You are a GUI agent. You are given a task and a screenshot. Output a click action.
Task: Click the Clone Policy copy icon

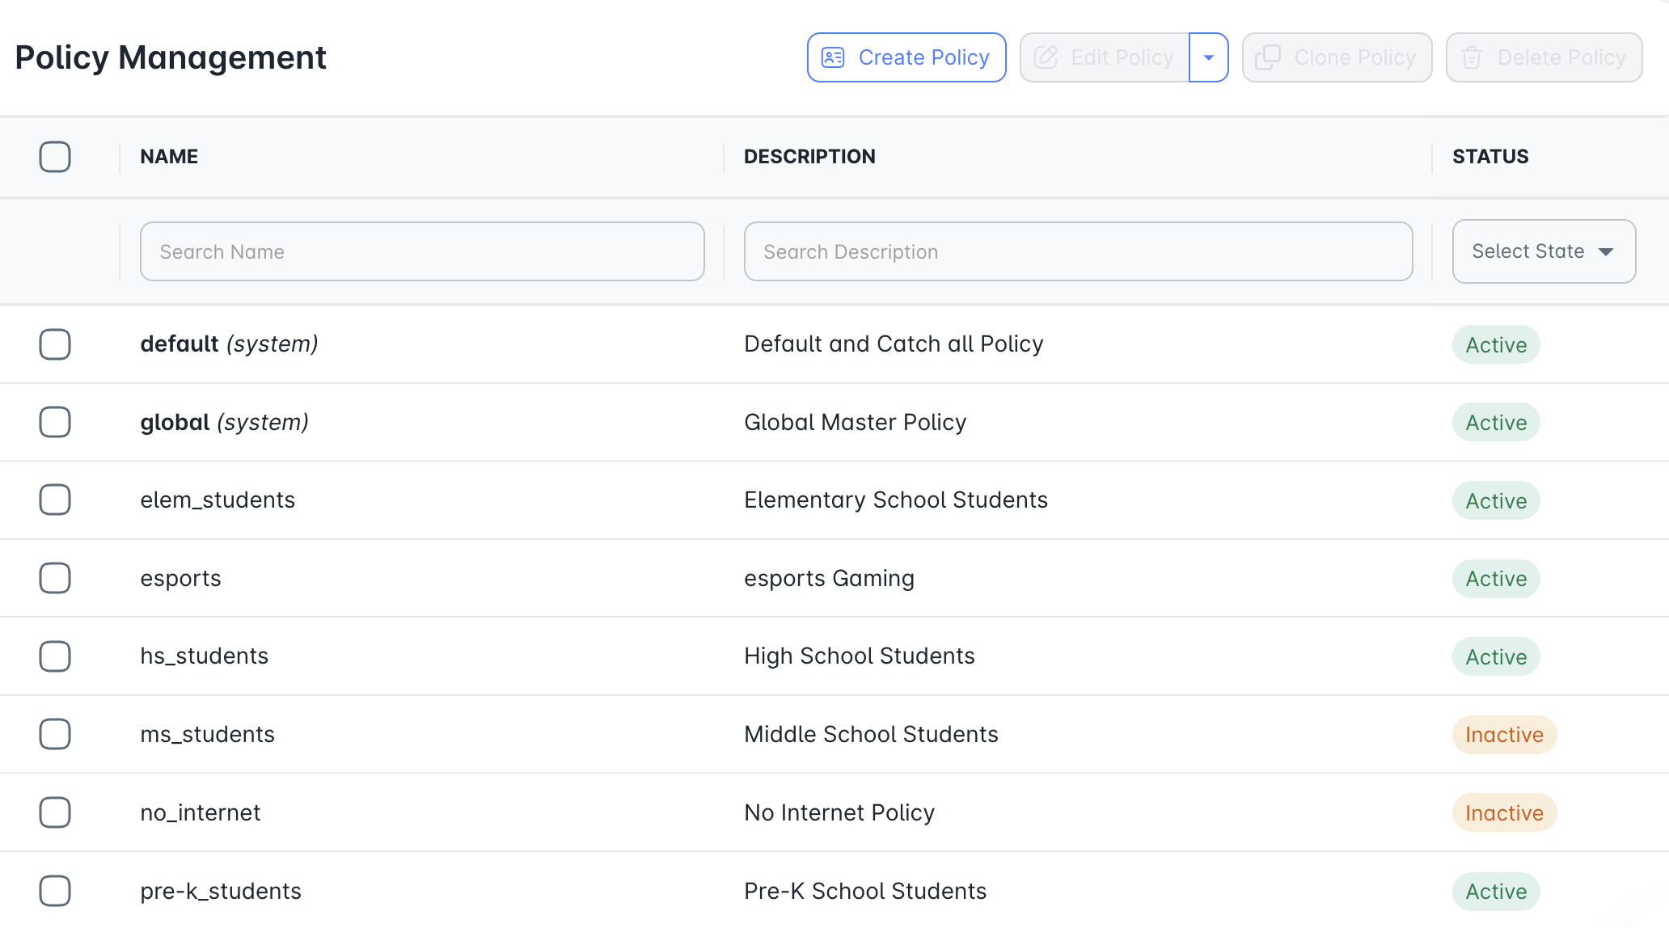point(1268,57)
